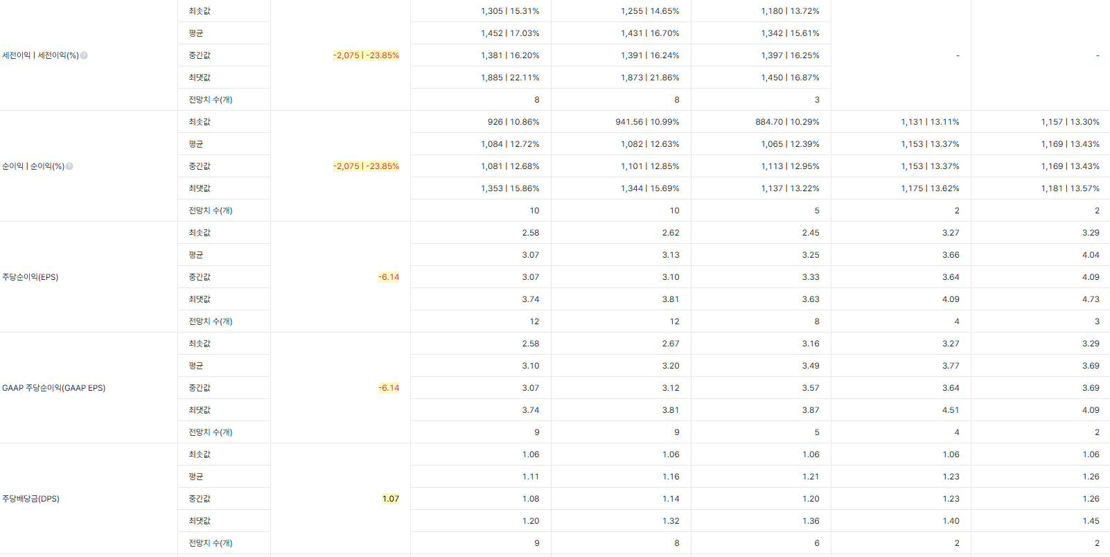
Task: Click 최솟값 label in 순이익 section
Action: 200,122
